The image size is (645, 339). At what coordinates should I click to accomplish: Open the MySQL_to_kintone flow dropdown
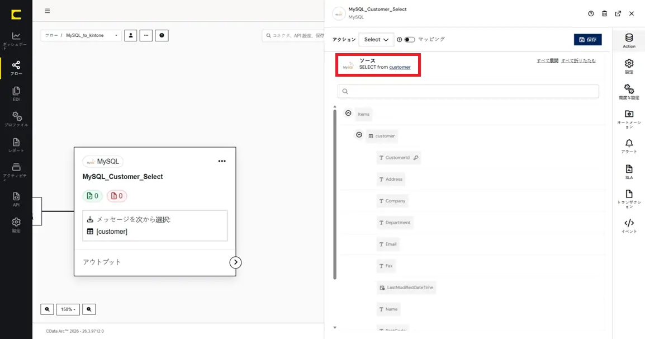coord(81,35)
